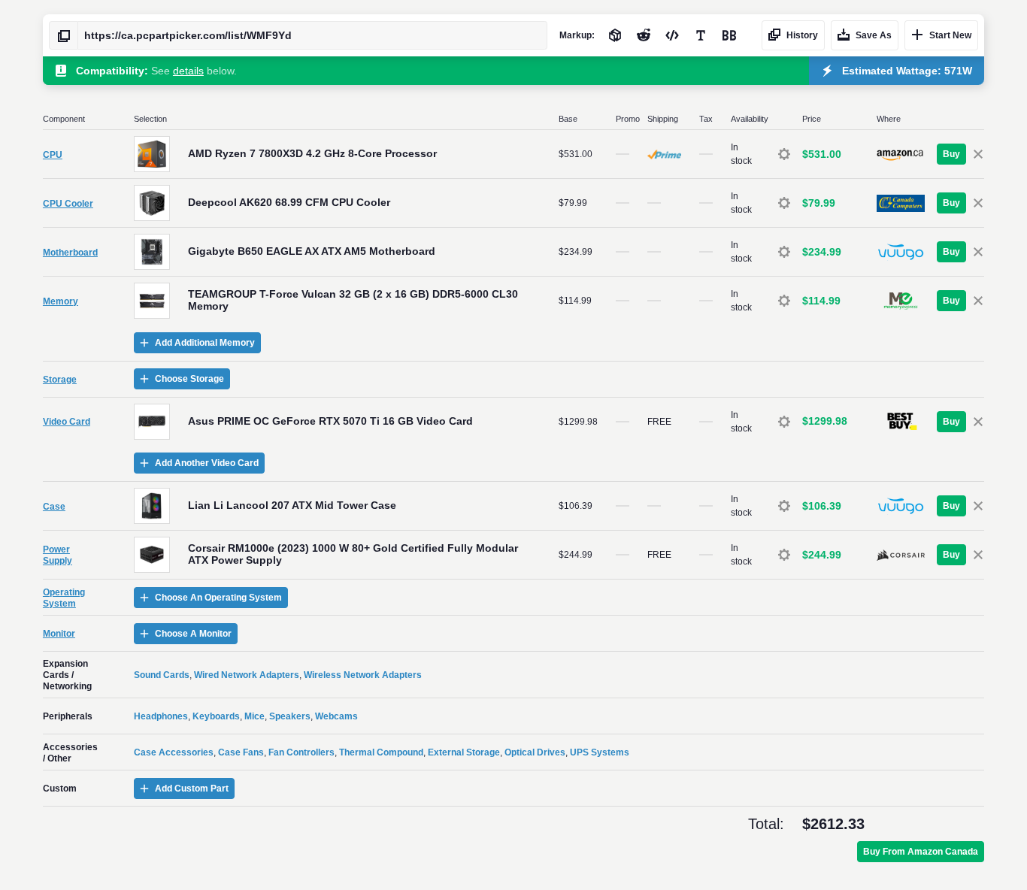Open the Video Card component link
The image size is (1027, 890).
(x=66, y=422)
